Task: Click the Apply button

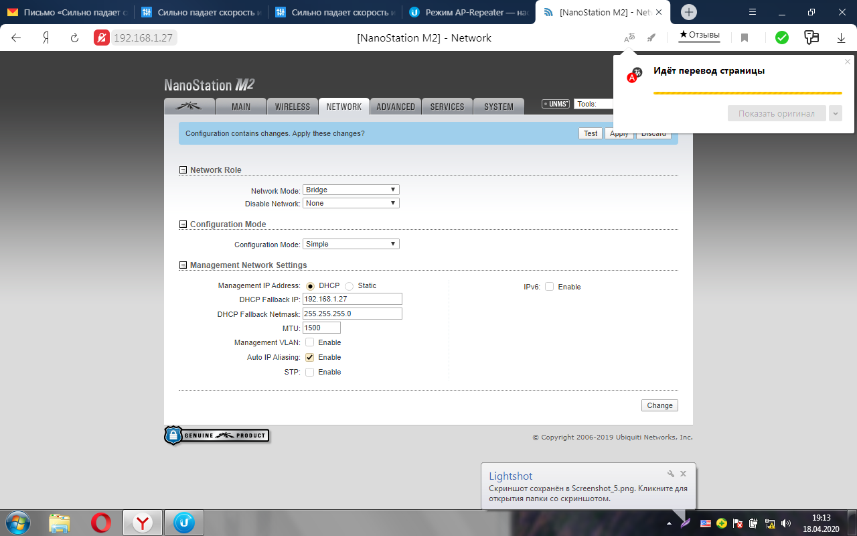Action: 619,133
